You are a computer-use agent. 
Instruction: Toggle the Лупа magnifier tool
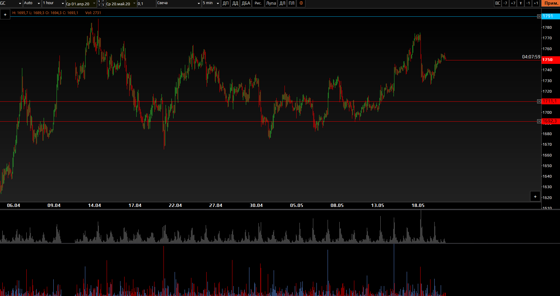(x=271, y=3)
